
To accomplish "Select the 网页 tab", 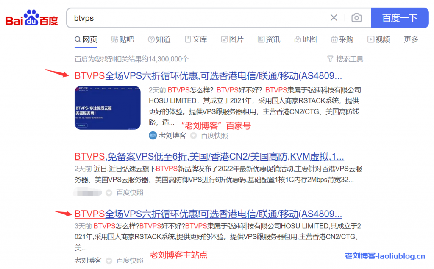I will point(86,39).
